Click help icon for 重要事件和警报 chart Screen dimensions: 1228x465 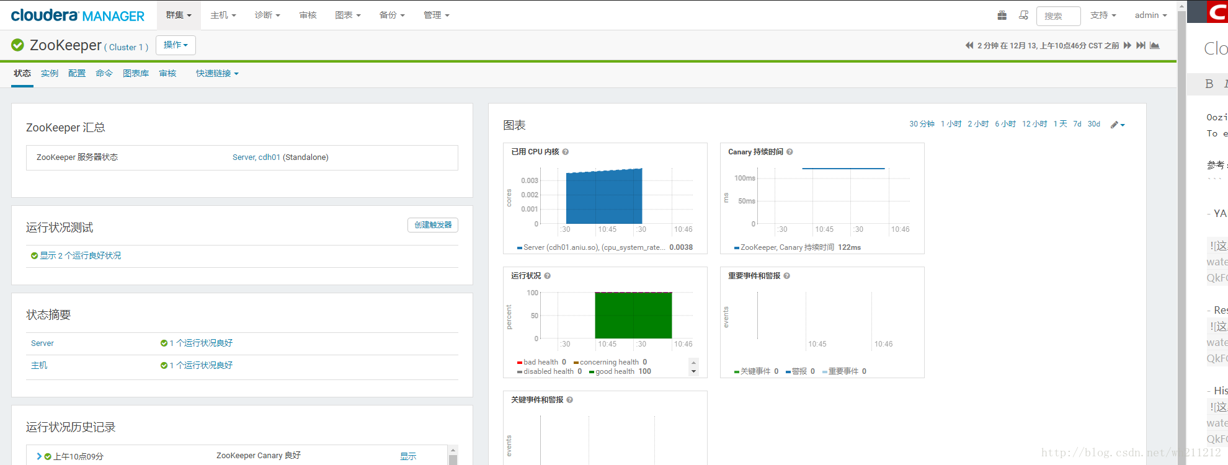[x=787, y=276]
